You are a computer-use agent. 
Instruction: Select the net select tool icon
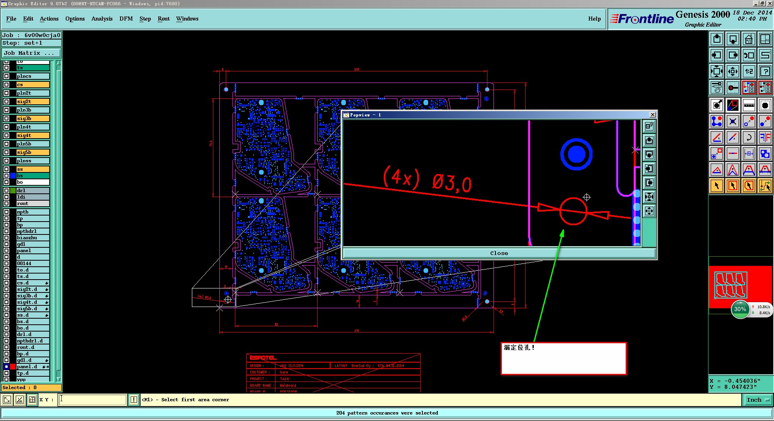765,186
